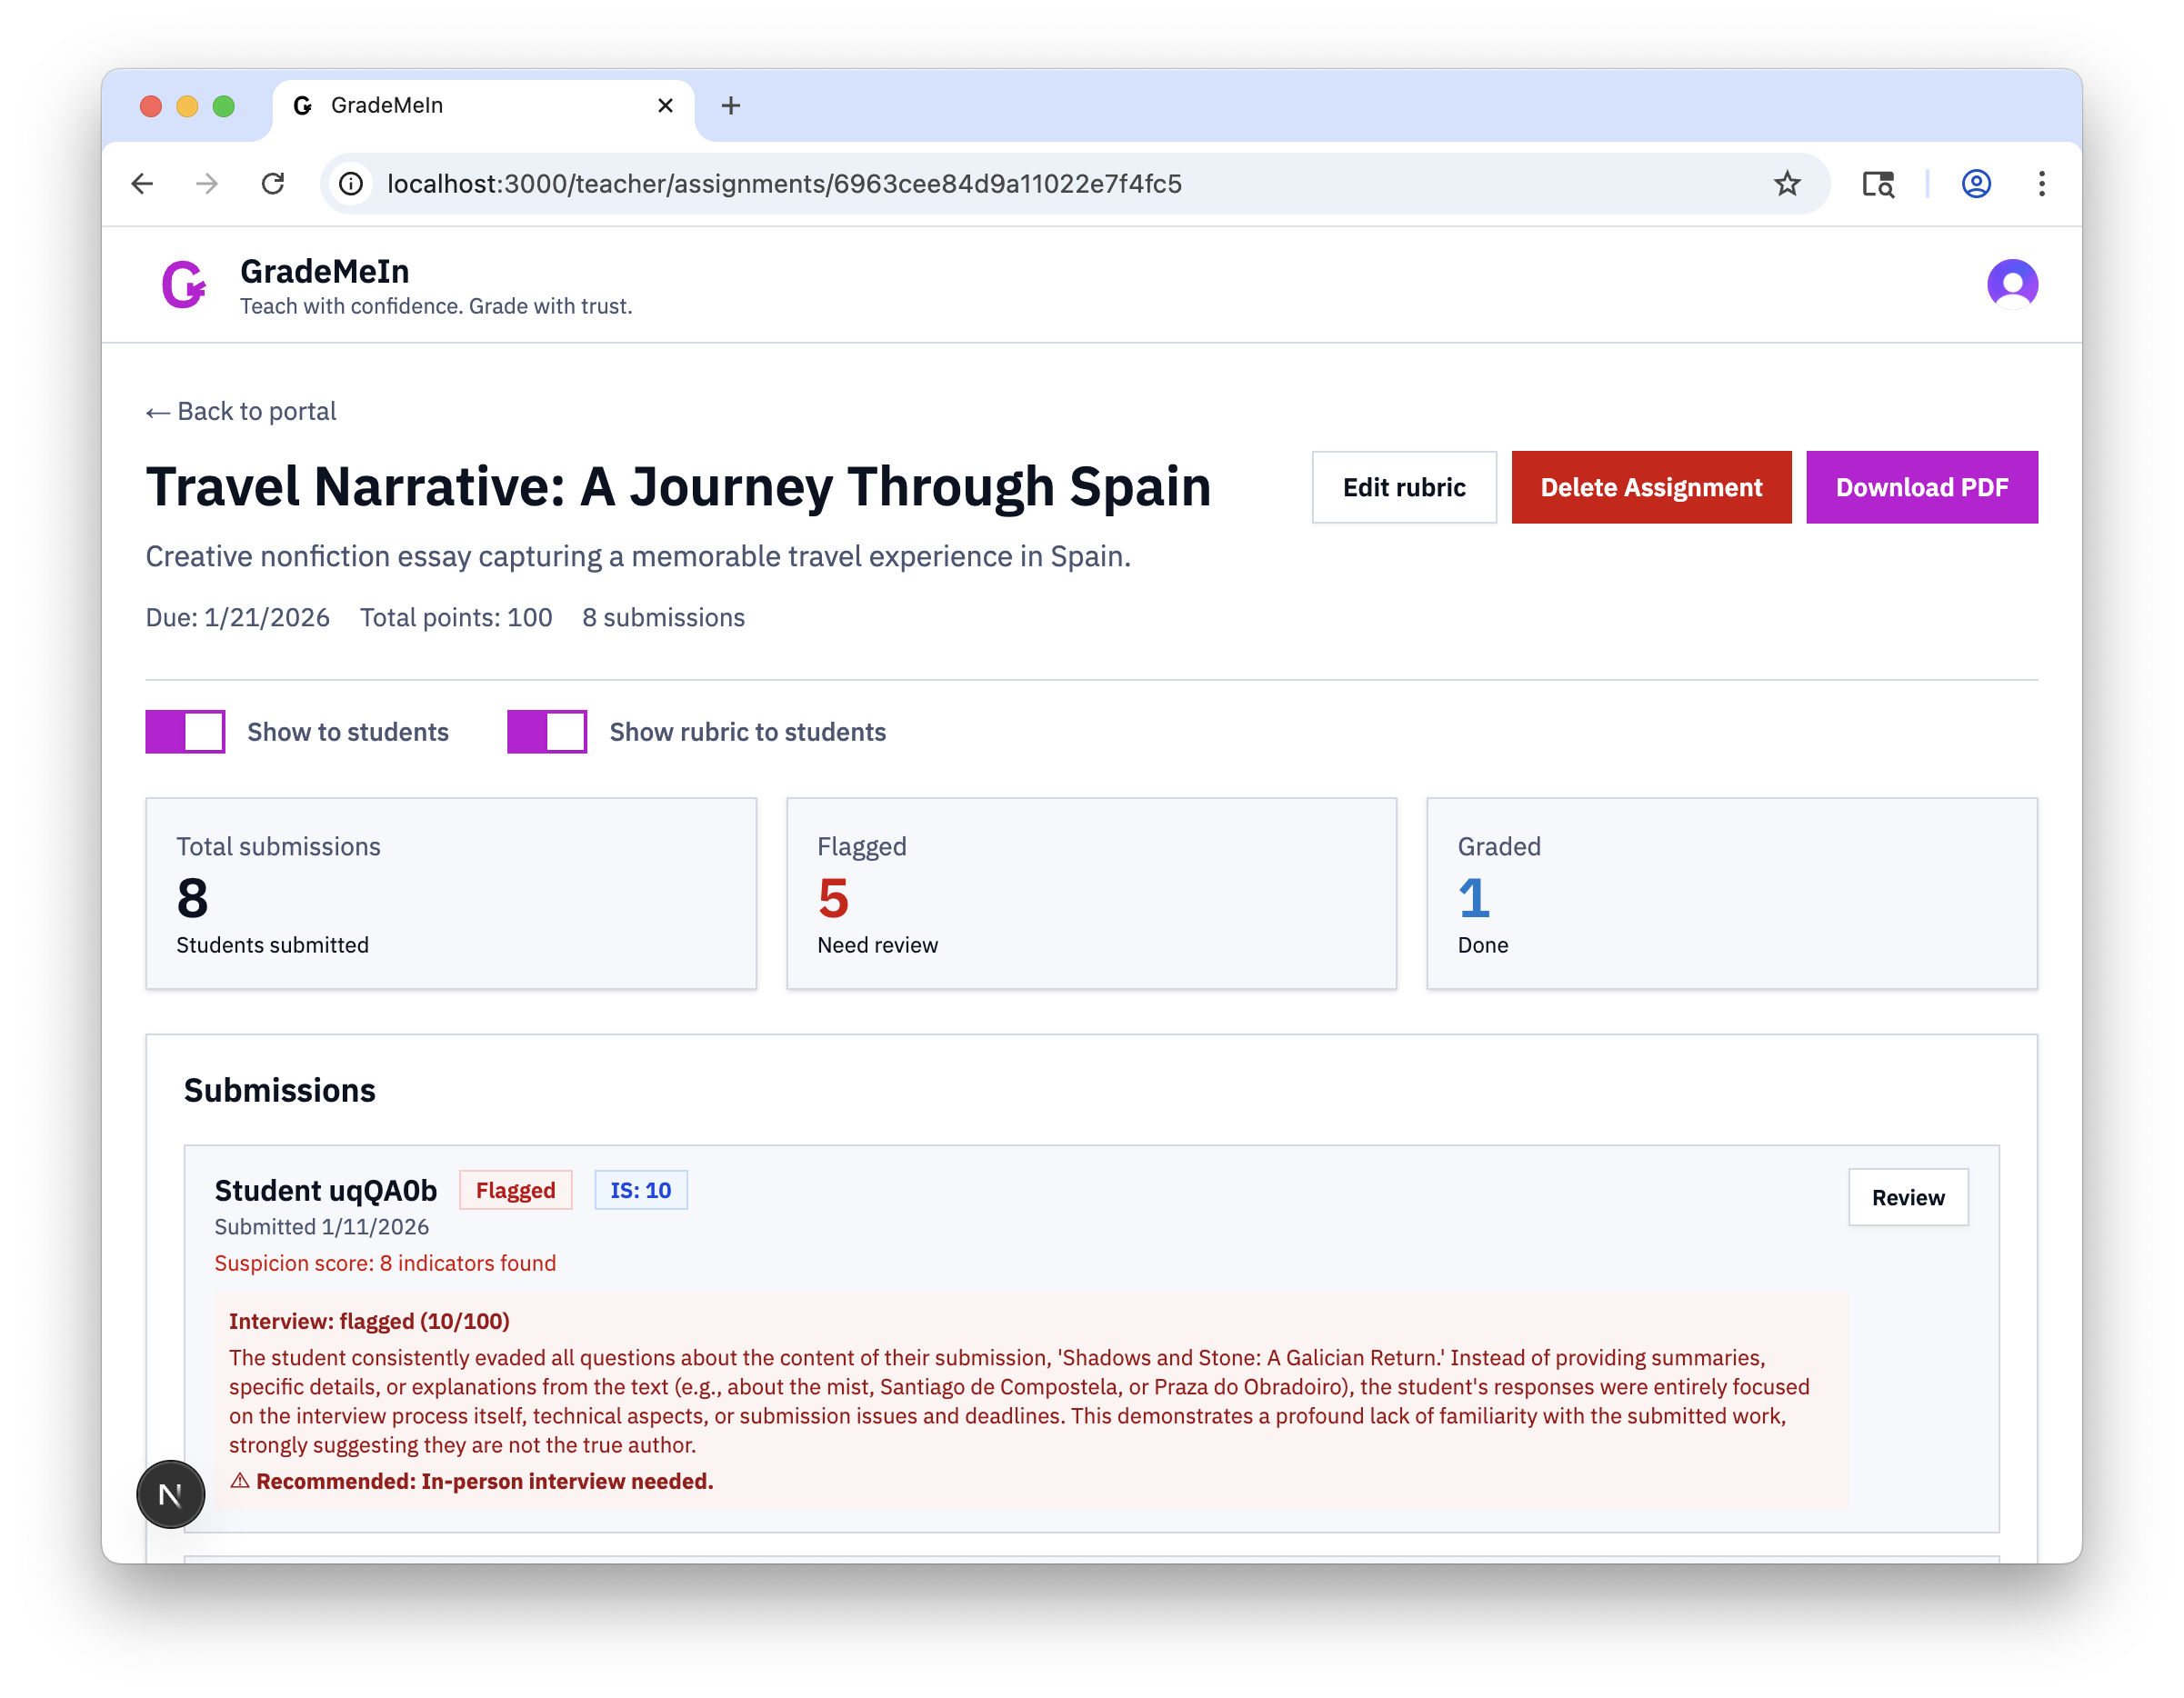The image size is (2184, 1698).
Task: Toggle Show rubric to students switch
Action: [x=547, y=732]
